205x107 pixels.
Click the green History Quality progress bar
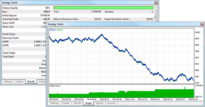(103, 8)
